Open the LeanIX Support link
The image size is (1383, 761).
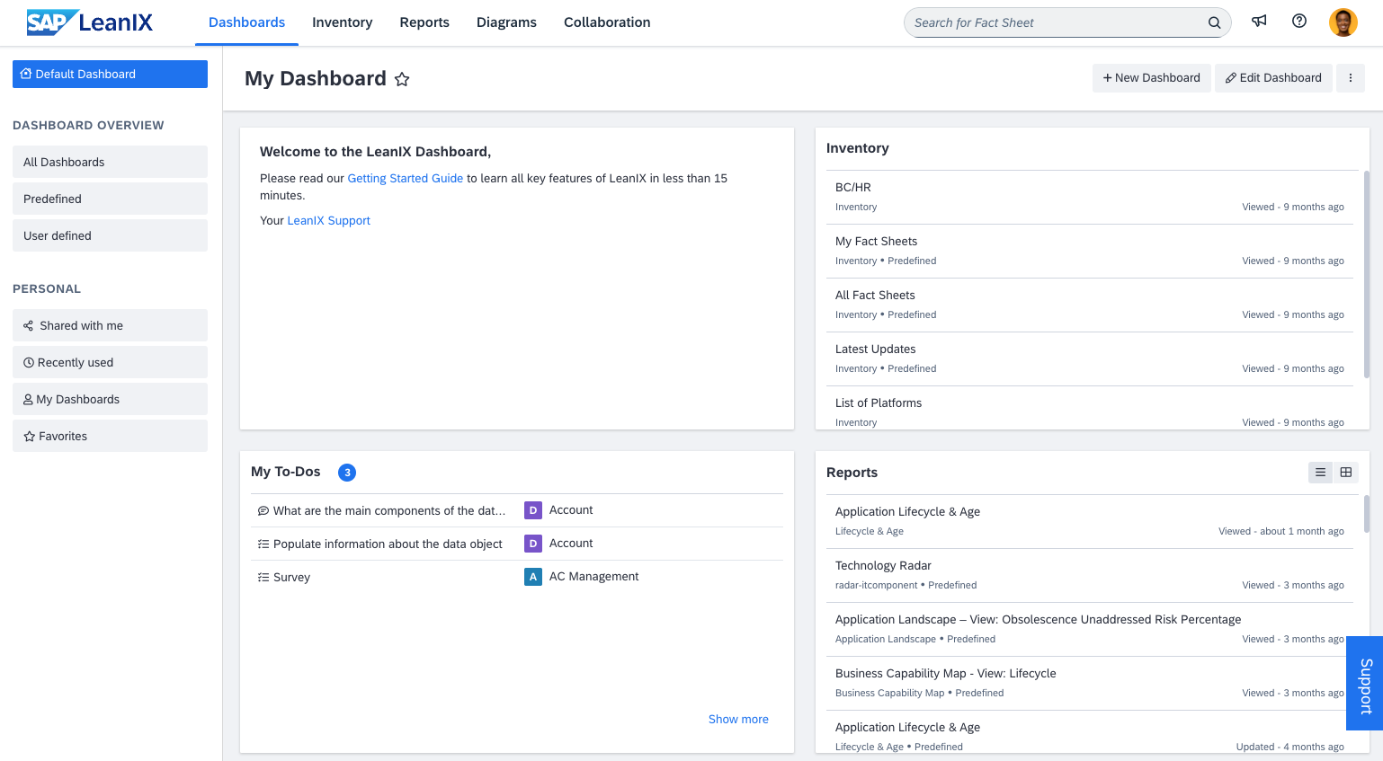[328, 221]
